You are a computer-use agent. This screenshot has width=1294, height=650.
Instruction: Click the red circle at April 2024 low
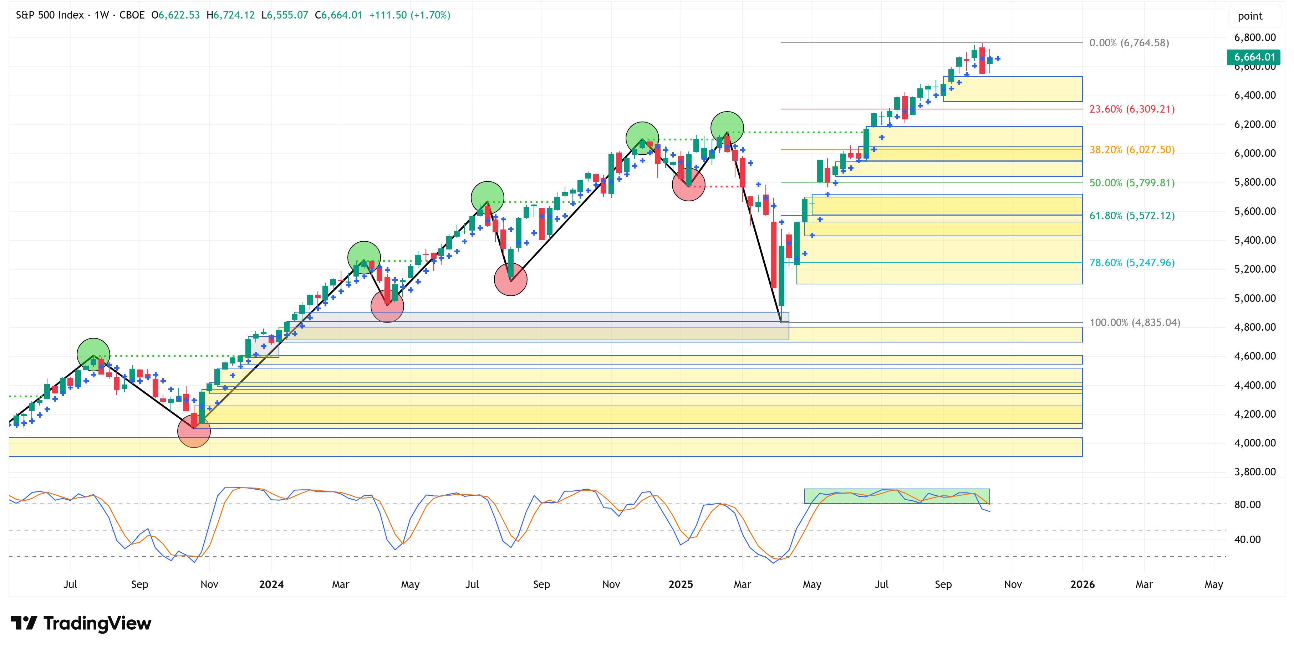[387, 306]
